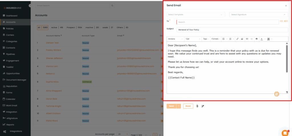Expand the Verdana font family dropdown

175,39
